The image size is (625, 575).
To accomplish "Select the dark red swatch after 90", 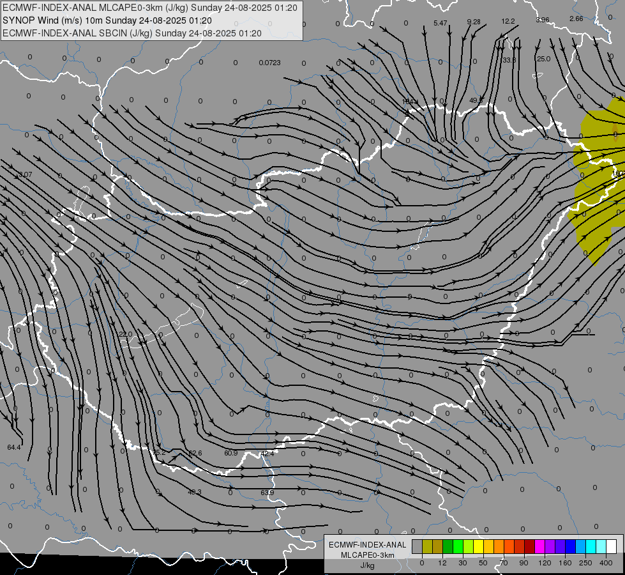I will (x=530, y=546).
